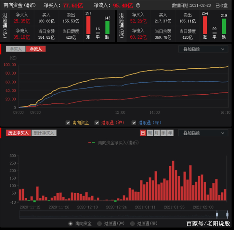Click the right handle of date range slider
234x230 pixels.
coord(227,214)
